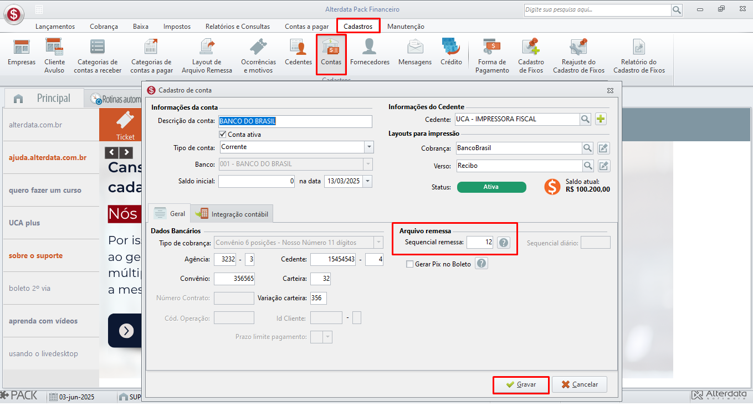Open Reajuste do Cadastro de Fixos
Viewport: 753px width, 416px height.
pos(578,55)
